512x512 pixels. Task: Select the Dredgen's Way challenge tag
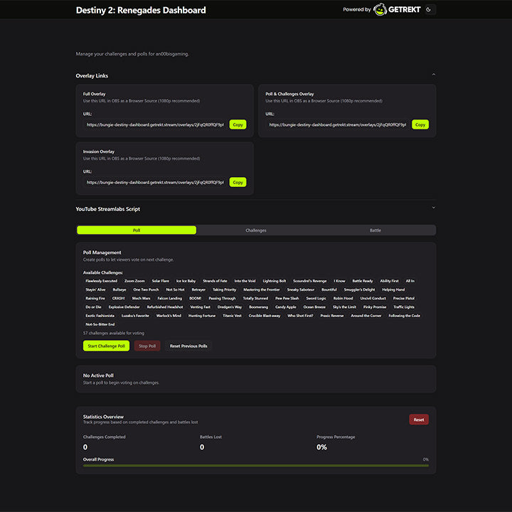click(x=230, y=307)
